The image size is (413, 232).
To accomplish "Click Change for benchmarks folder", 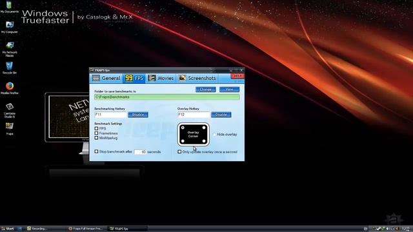I will [205, 90].
